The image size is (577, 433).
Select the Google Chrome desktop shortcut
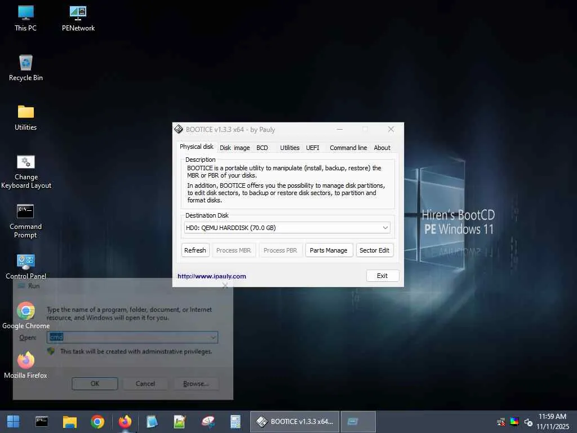coord(26,315)
